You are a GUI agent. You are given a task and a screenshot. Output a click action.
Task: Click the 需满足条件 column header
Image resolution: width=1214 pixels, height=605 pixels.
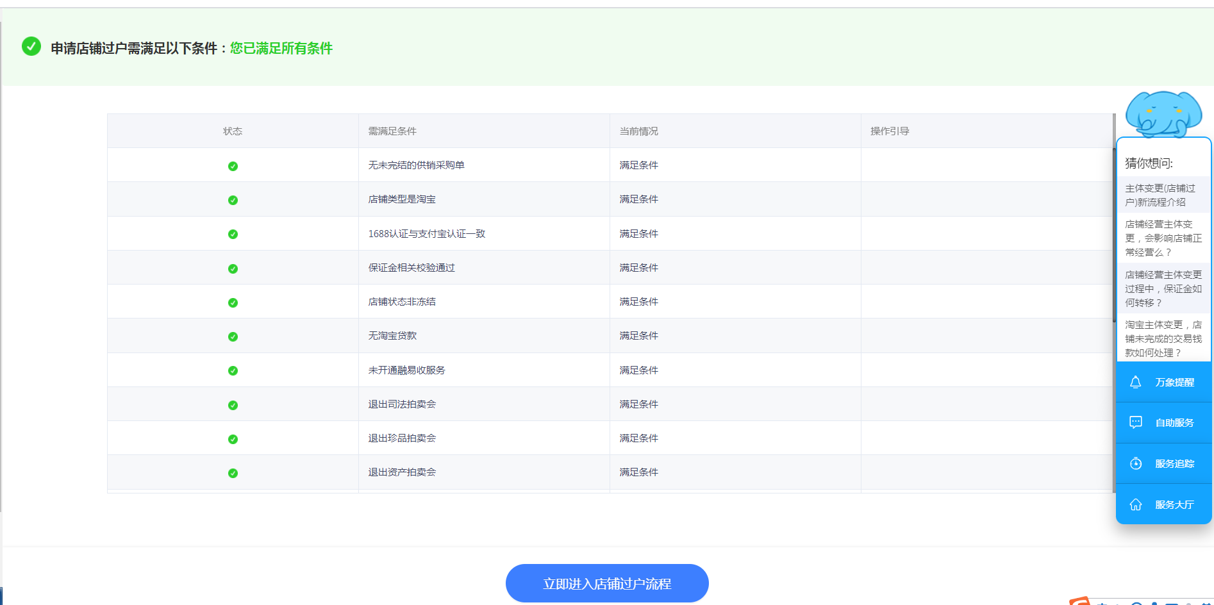pos(392,131)
